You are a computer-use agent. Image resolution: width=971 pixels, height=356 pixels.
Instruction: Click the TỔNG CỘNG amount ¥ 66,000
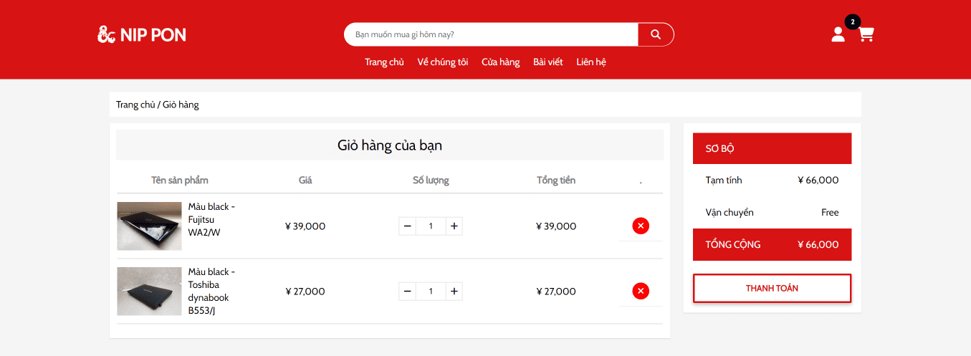pos(818,244)
